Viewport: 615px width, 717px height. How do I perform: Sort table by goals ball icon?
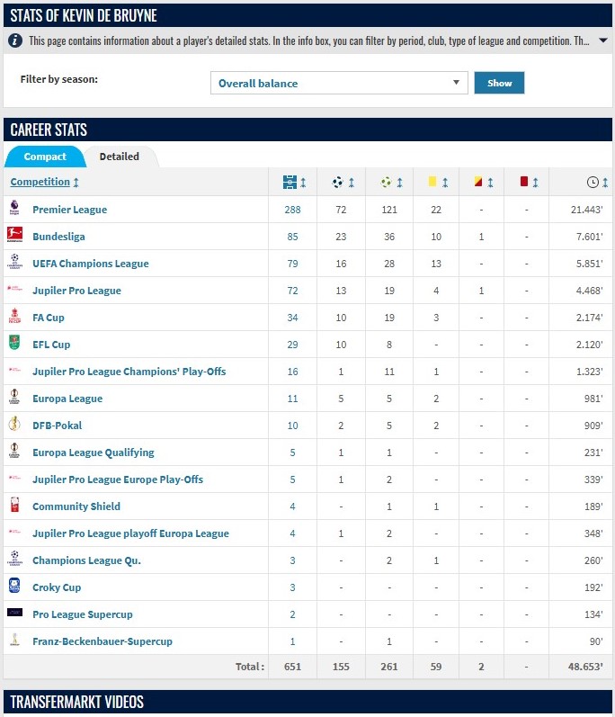(338, 182)
